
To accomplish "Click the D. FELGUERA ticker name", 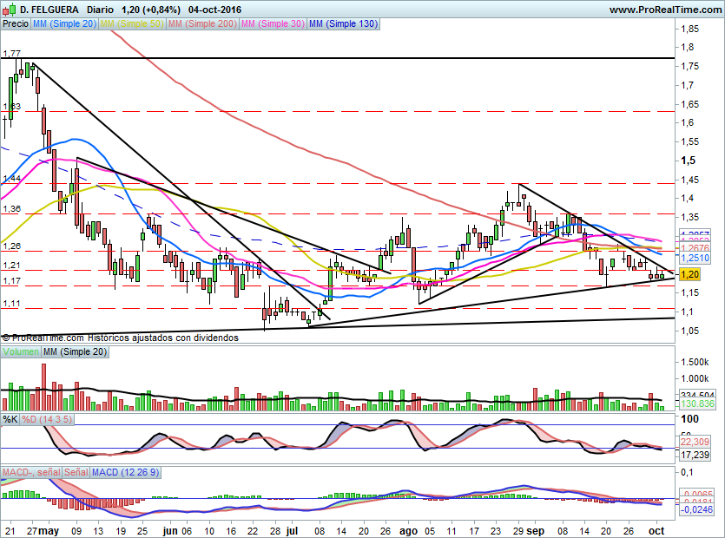I will tap(49, 10).
